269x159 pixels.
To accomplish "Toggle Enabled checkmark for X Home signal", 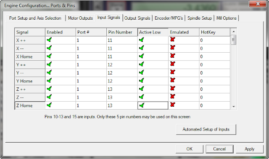I will [x=49, y=56].
